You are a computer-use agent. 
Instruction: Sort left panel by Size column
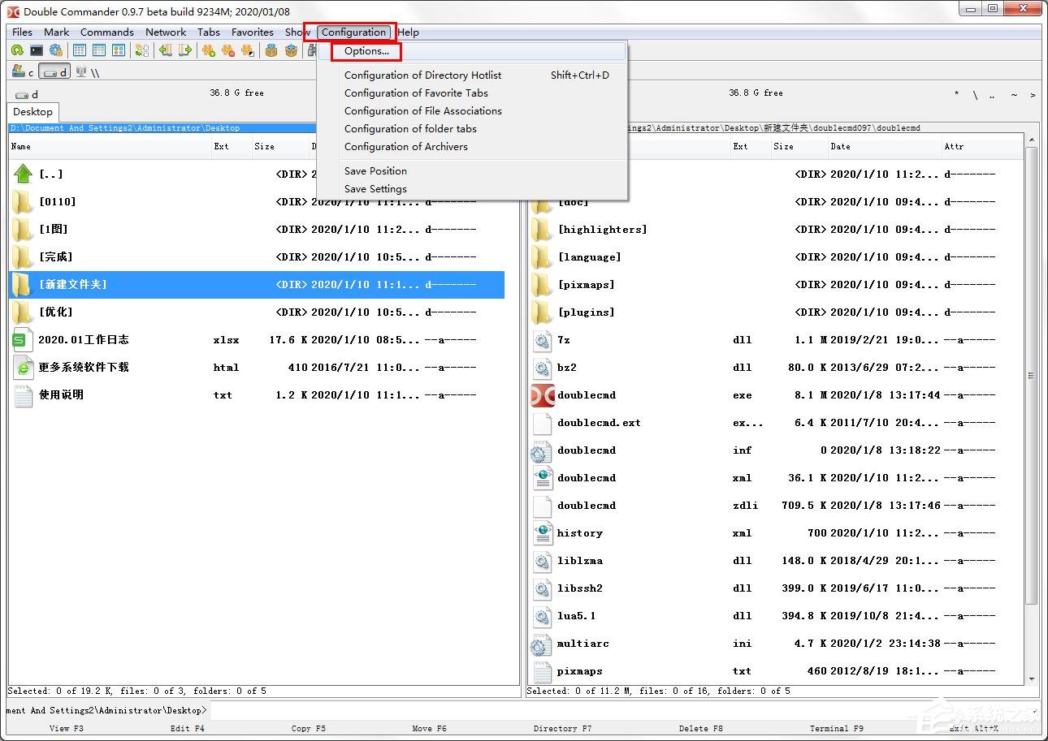pos(279,146)
